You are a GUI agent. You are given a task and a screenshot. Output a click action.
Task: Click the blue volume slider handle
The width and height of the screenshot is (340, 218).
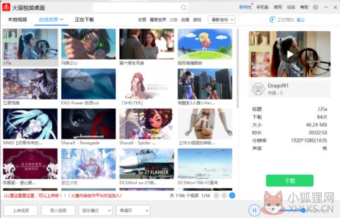click(x=304, y=210)
